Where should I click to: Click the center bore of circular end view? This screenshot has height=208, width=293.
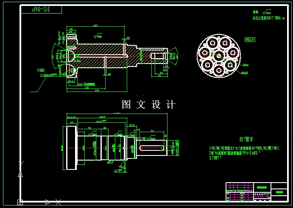(219, 56)
